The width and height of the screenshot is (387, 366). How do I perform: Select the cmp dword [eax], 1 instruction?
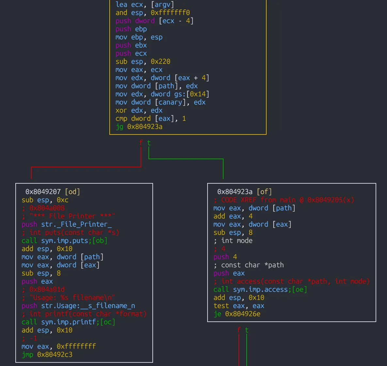coord(151,119)
